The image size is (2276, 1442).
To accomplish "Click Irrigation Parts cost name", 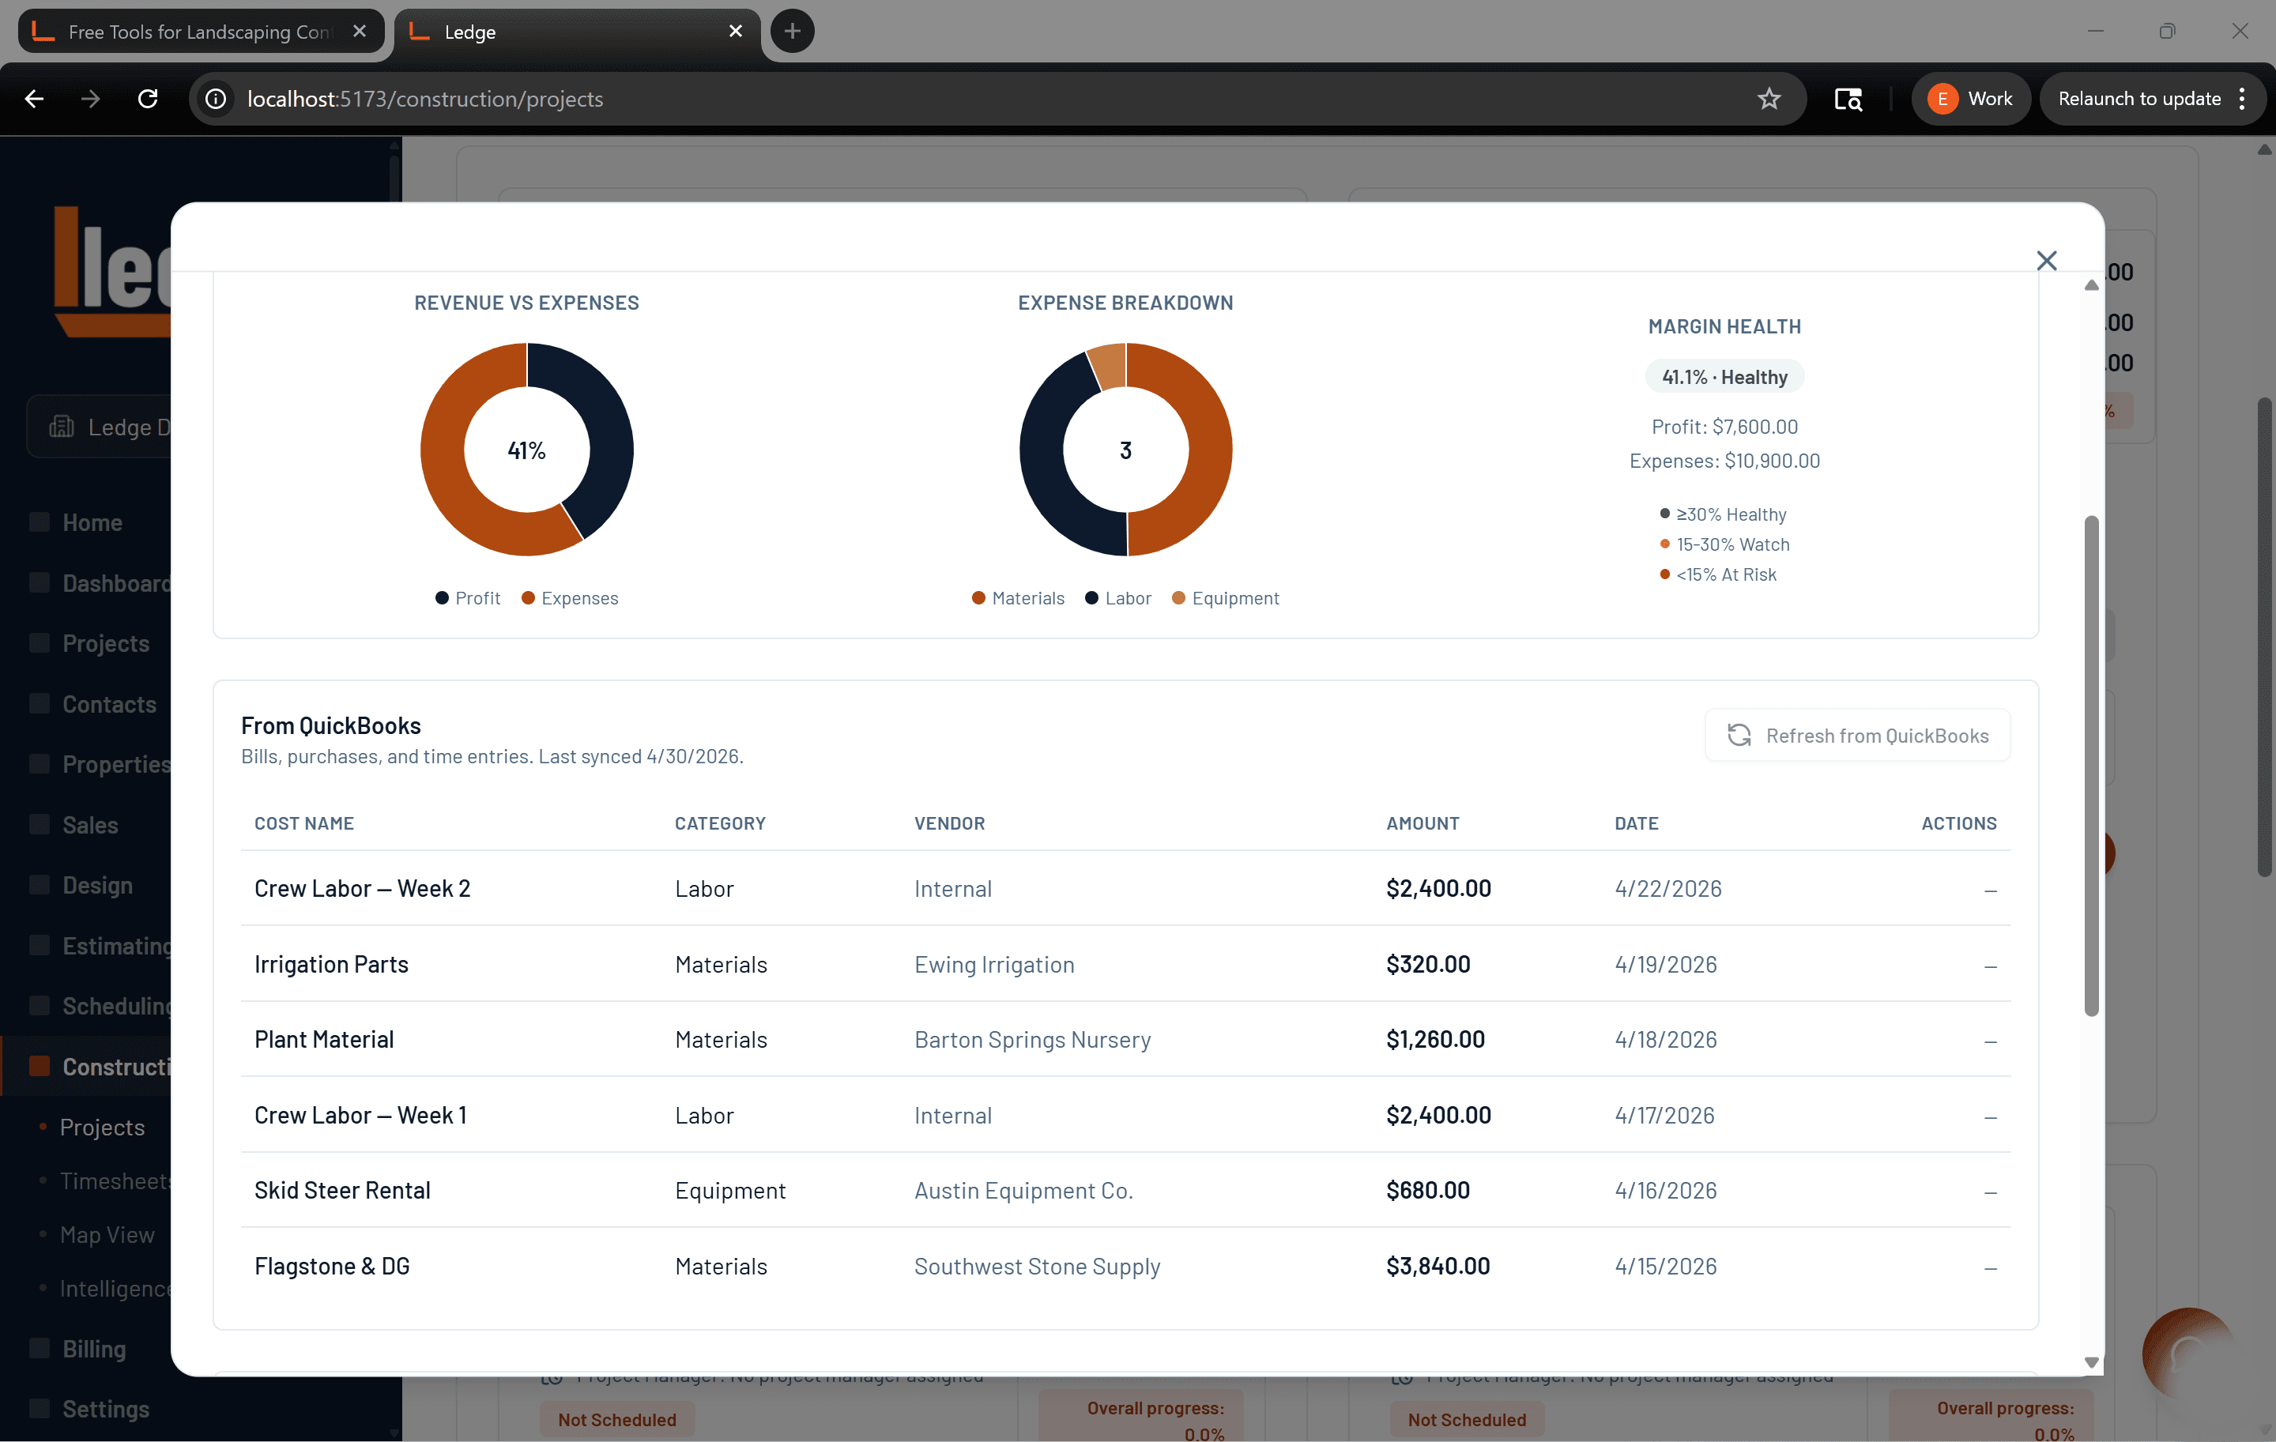I will (x=331, y=964).
